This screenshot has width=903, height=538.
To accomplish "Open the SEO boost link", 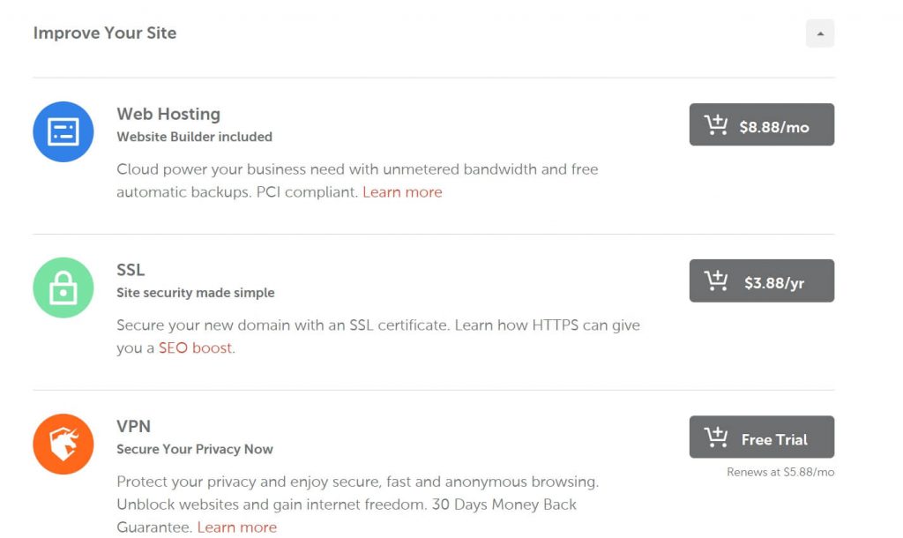I will (195, 347).
